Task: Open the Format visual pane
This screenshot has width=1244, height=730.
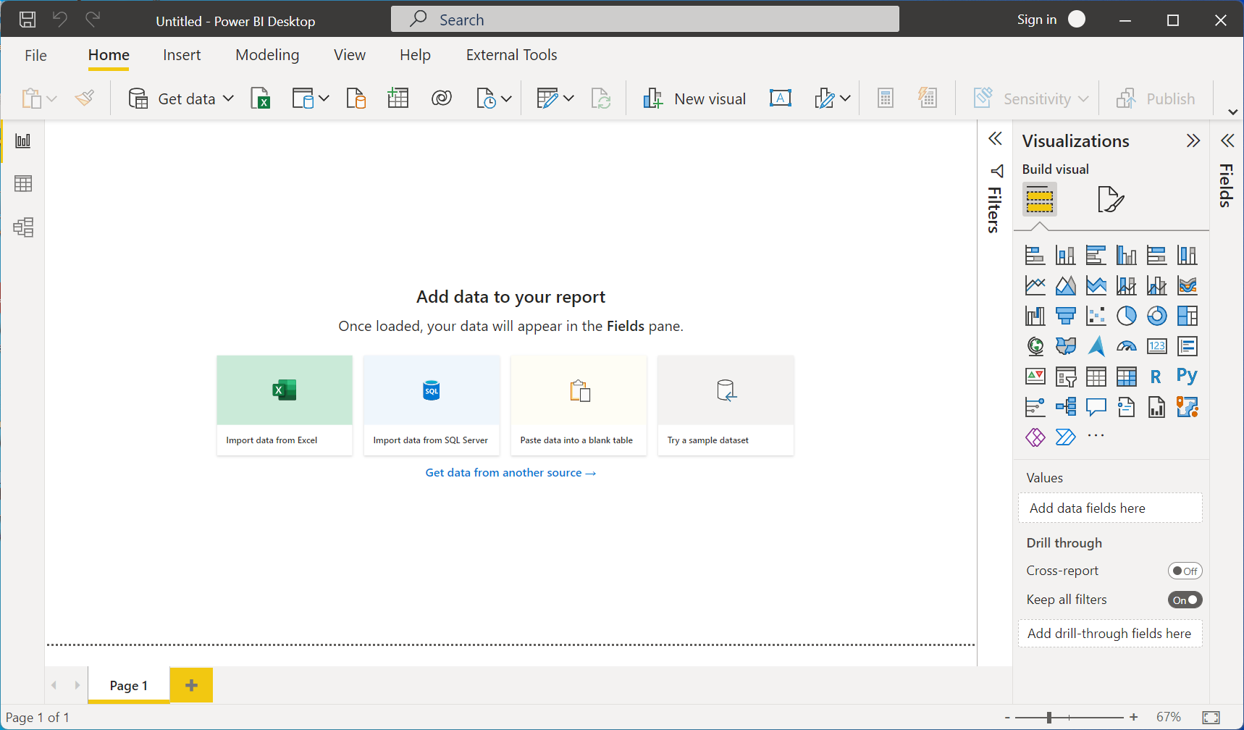Action: 1110,199
